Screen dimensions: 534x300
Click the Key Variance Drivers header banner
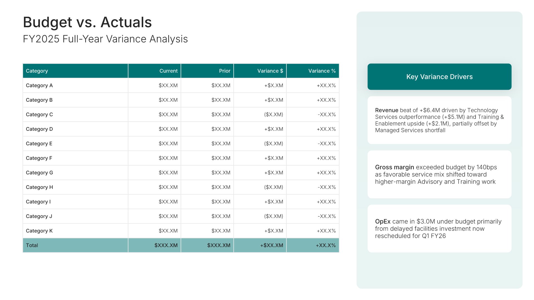[x=439, y=77]
